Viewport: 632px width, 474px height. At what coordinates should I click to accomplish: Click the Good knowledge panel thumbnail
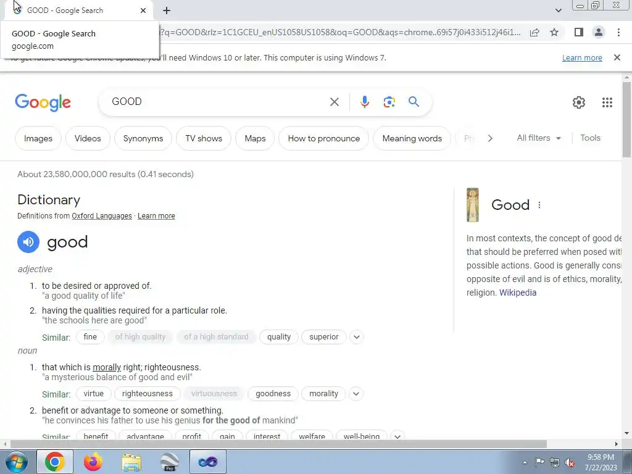pyautogui.click(x=472, y=205)
